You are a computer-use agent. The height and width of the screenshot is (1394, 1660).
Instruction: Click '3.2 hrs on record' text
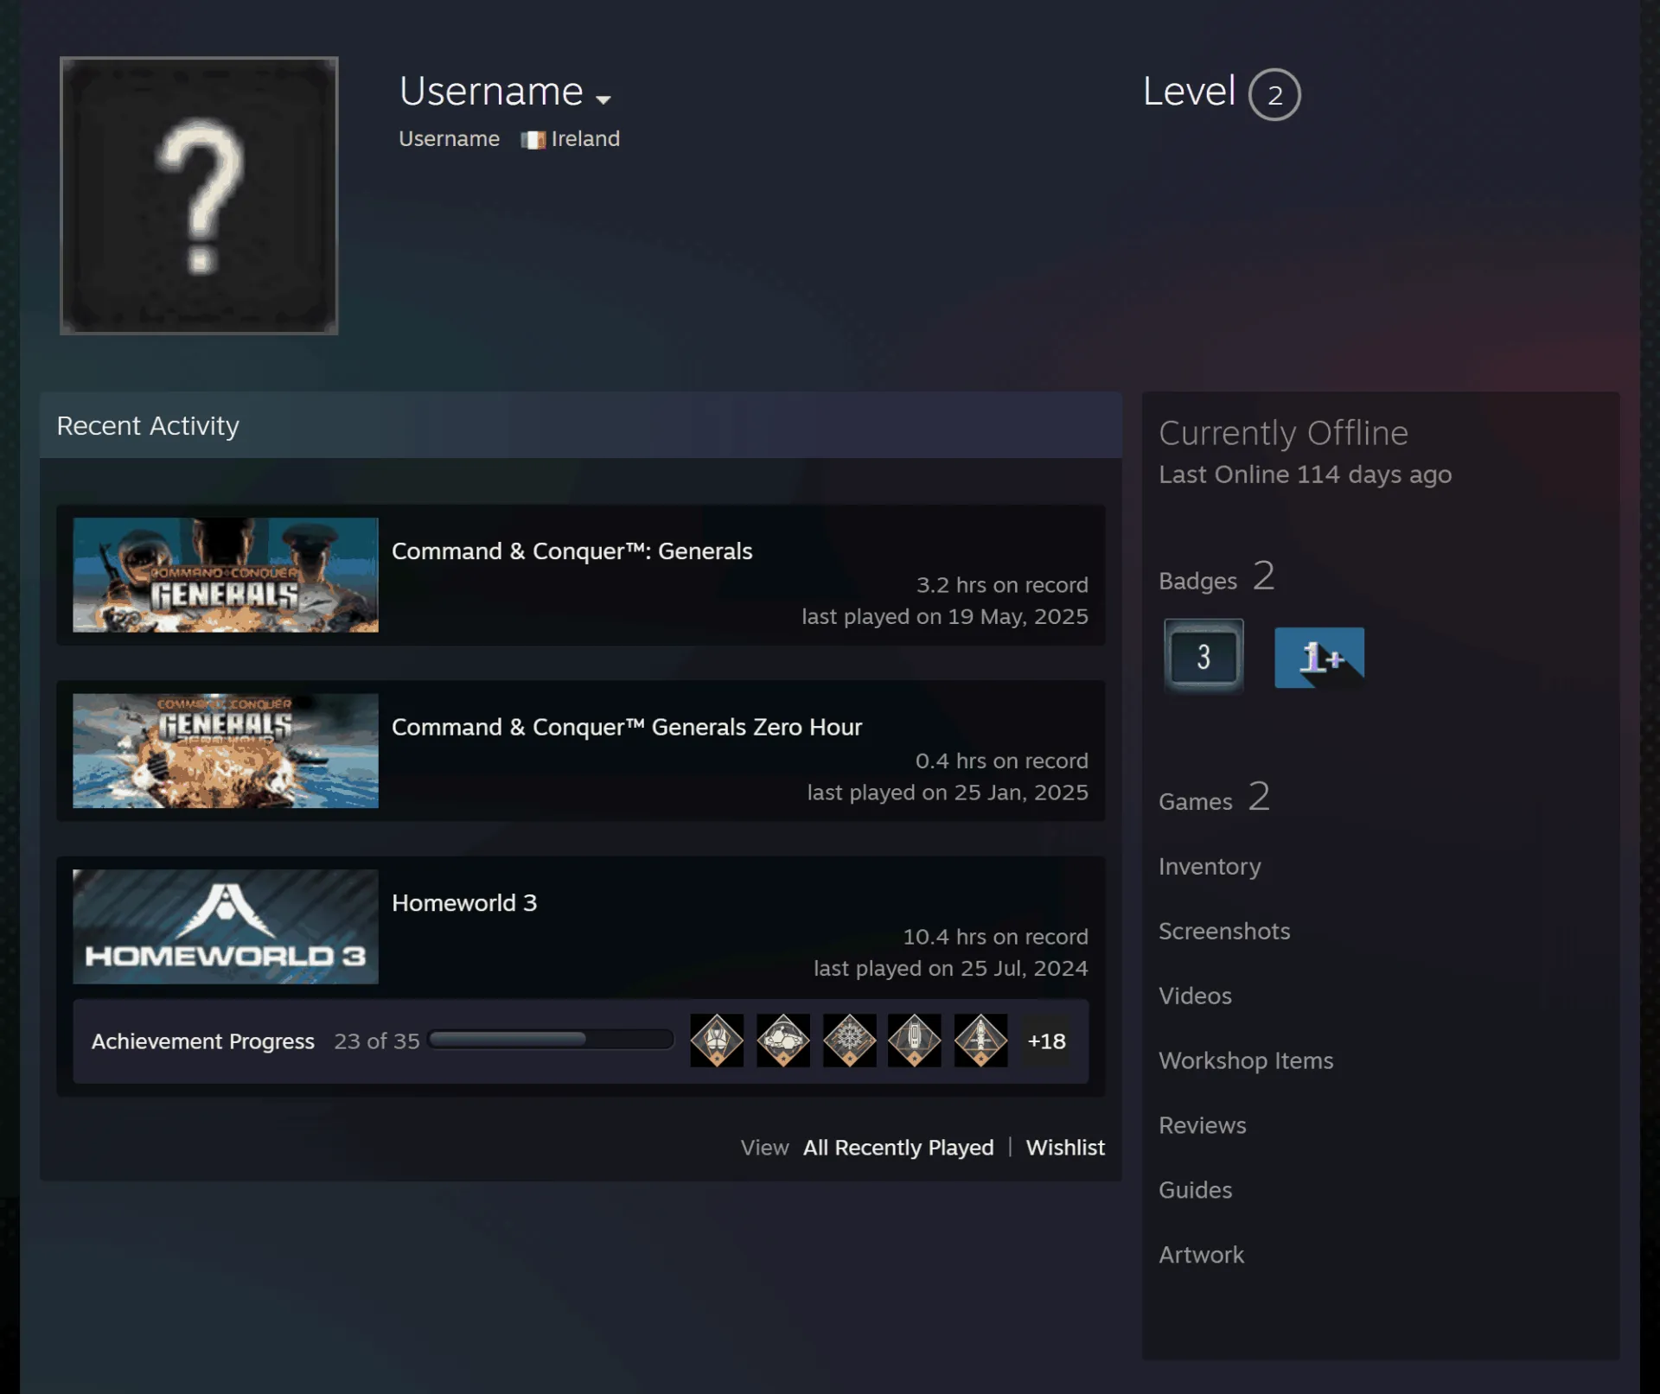[x=1002, y=585]
